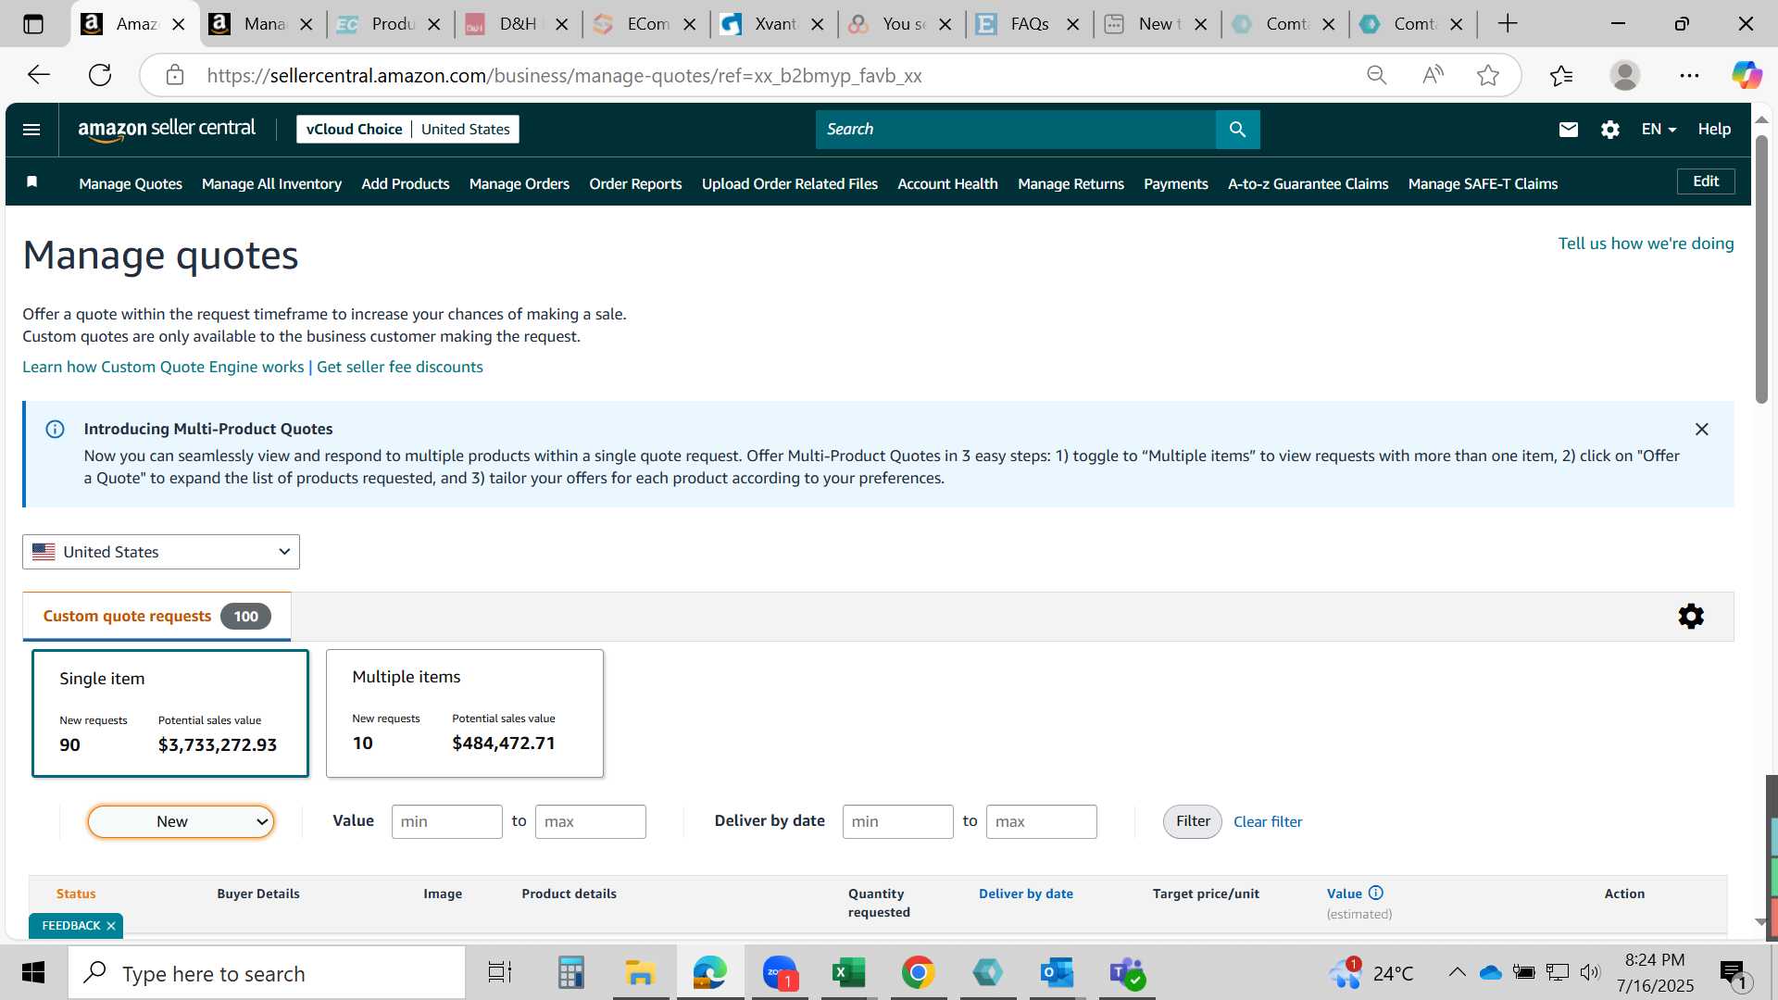Open the tab actions menu icon

pyautogui.click(x=33, y=24)
